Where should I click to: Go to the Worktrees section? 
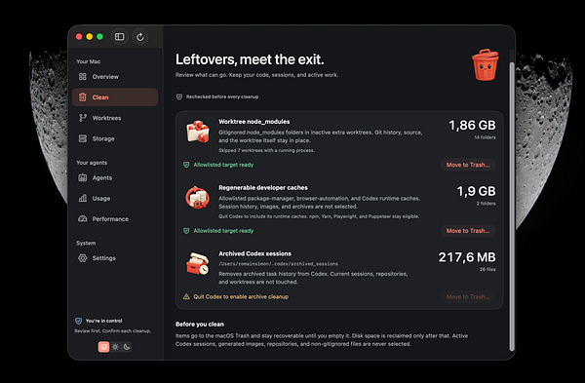tap(115, 118)
